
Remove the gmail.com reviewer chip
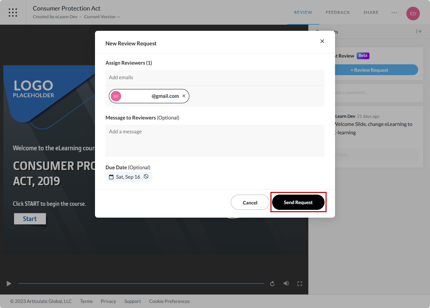184,96
